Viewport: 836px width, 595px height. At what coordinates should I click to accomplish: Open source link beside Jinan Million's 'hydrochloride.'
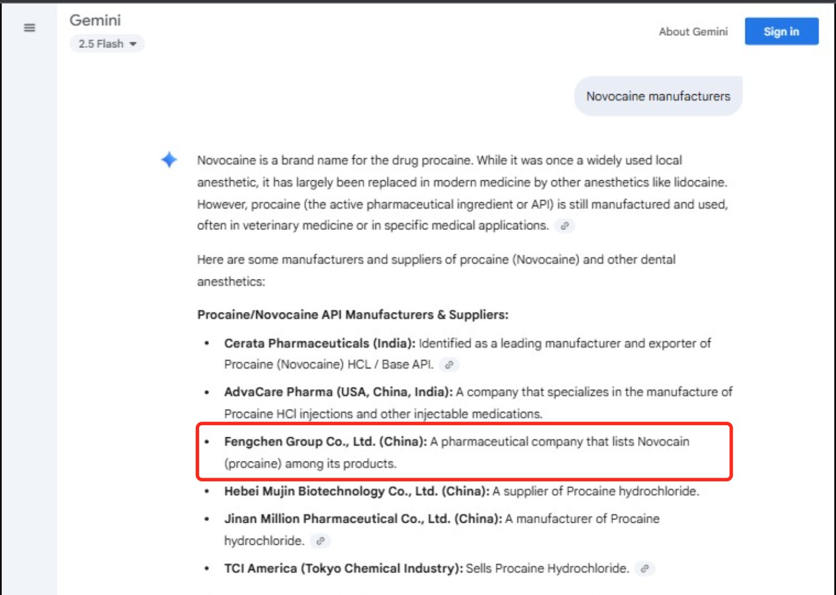pos(320,541)
